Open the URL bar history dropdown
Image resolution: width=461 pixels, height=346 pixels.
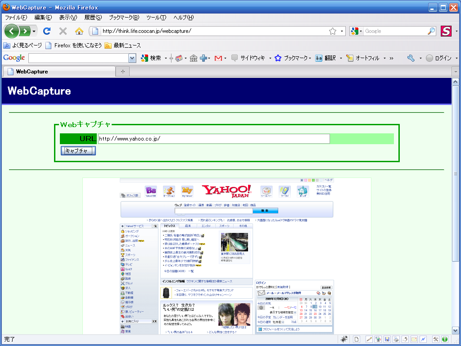(x=342, y=31)
